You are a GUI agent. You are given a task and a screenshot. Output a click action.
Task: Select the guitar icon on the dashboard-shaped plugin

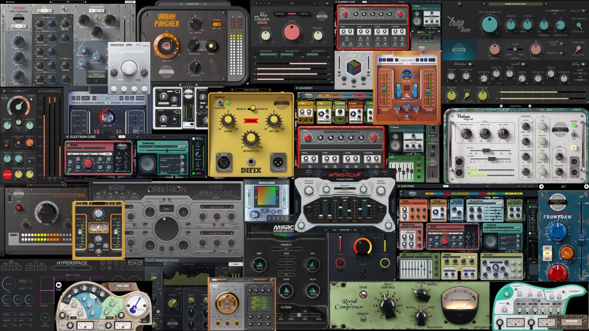136,305
